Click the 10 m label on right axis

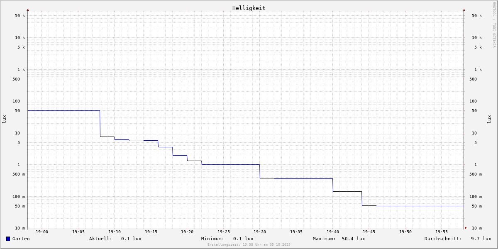coord(477,228)
